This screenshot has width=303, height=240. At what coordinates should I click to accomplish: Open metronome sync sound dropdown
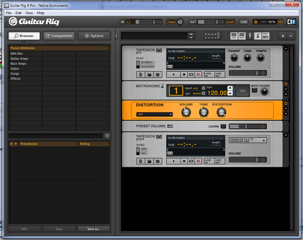tap(203, 93)
